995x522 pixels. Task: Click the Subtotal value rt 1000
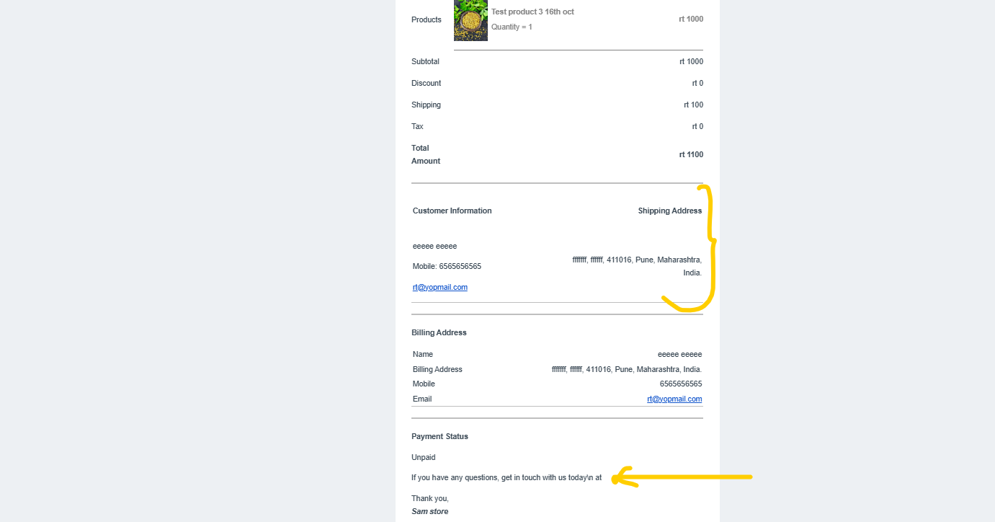click(x=691, y=61)
